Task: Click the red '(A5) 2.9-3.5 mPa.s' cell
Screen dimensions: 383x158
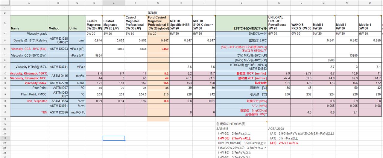Action: tap(284, 143)
